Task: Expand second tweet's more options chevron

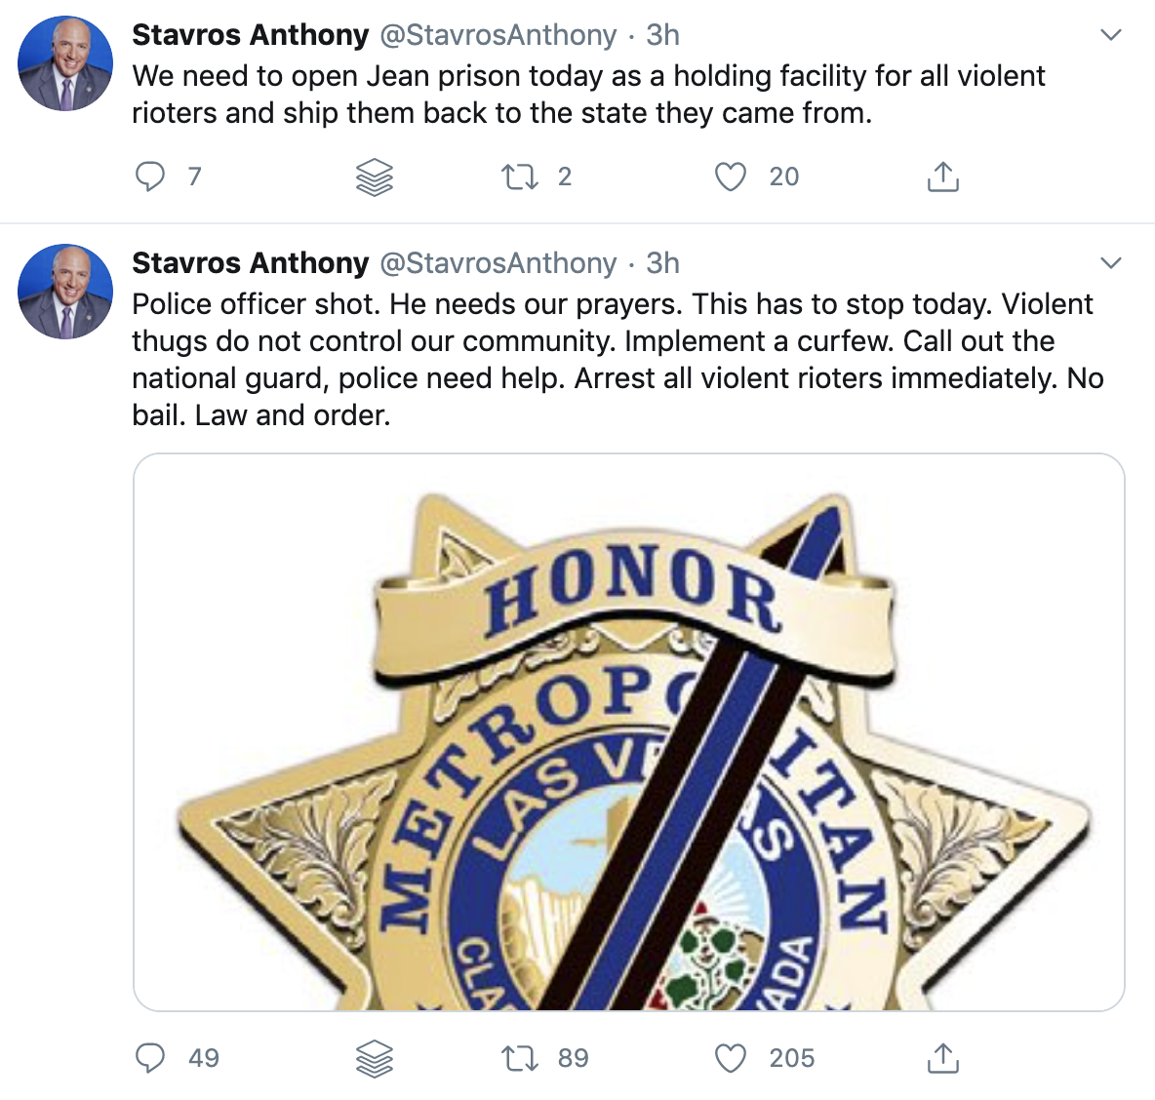Action: pos(1110,263)
